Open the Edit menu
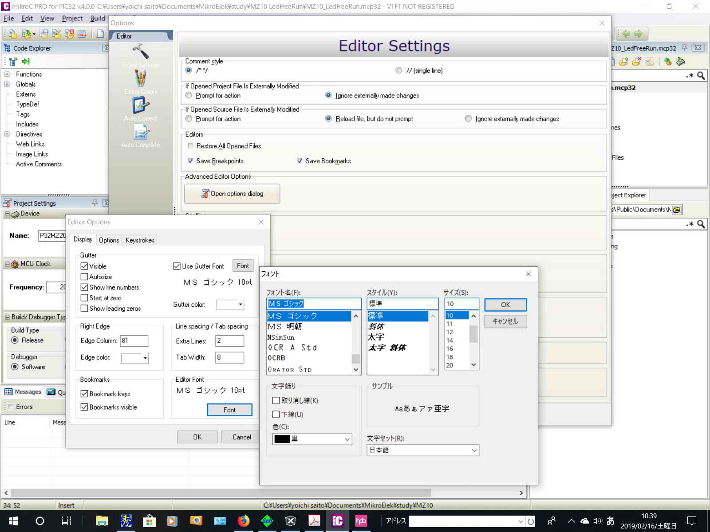Image resolution: width=710 pixels, height=532 pixels. (x=27, y=18)
